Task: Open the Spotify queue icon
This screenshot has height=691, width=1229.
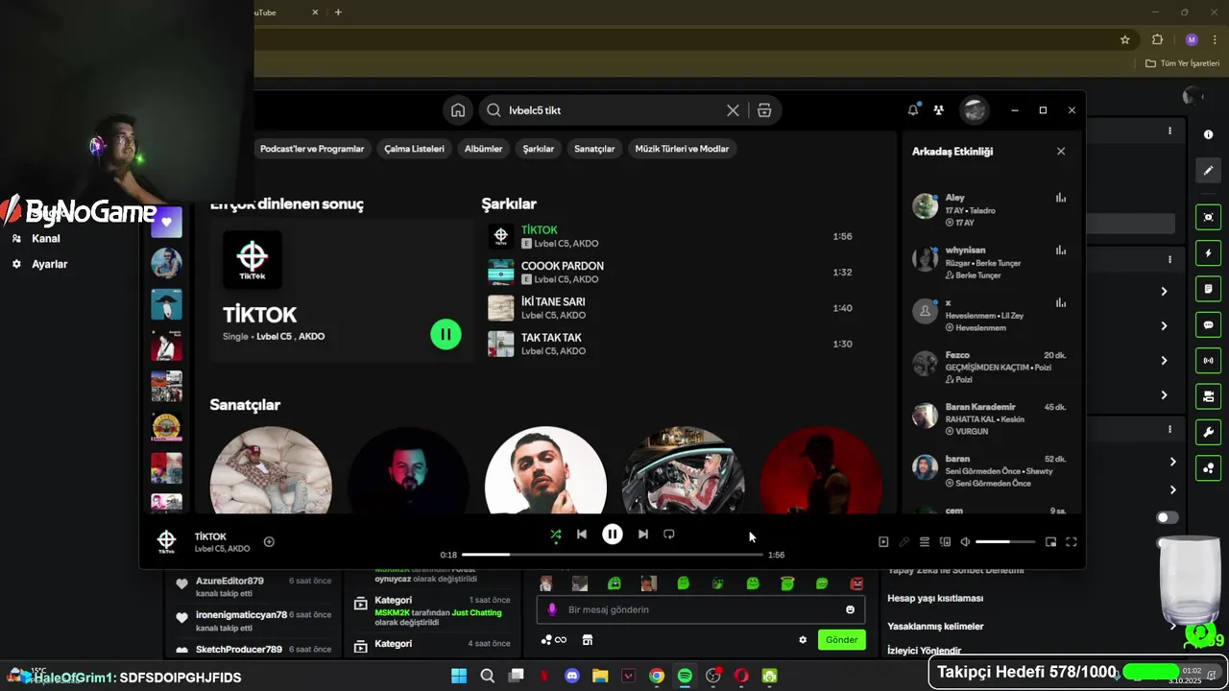Action: click(925, 542)
